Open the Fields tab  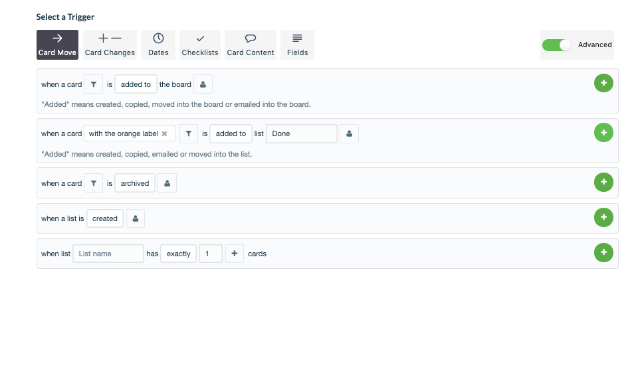pos(297,44)
